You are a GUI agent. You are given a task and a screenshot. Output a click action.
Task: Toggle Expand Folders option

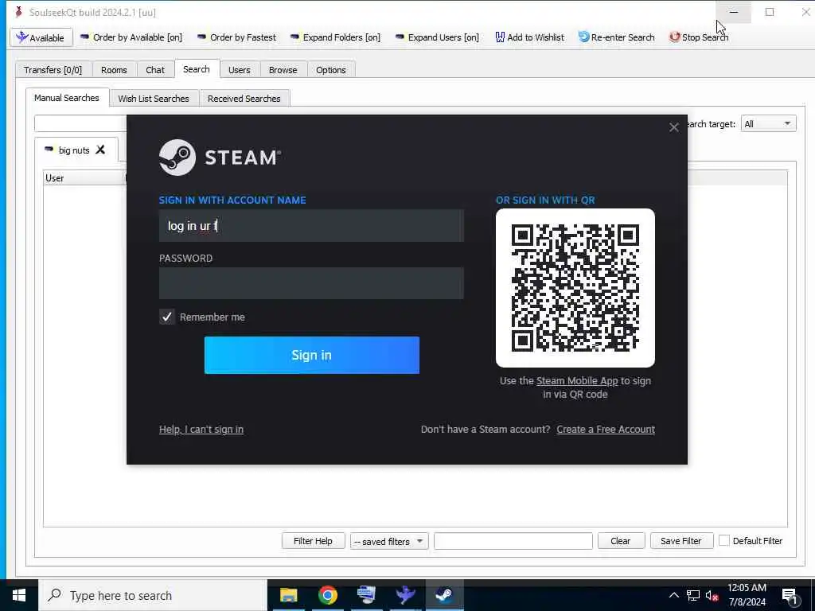pyautogui.click(x=335, y=37)
